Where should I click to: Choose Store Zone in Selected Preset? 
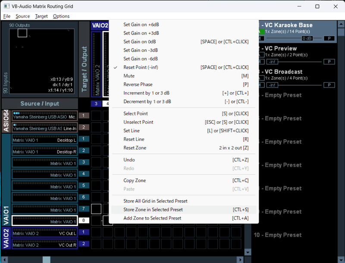[184, 210]
